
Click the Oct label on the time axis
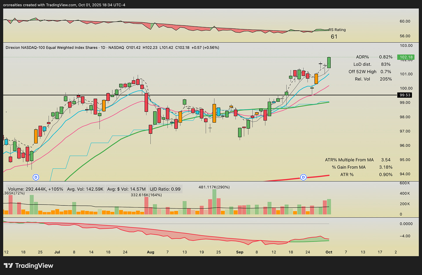point(329,252)
